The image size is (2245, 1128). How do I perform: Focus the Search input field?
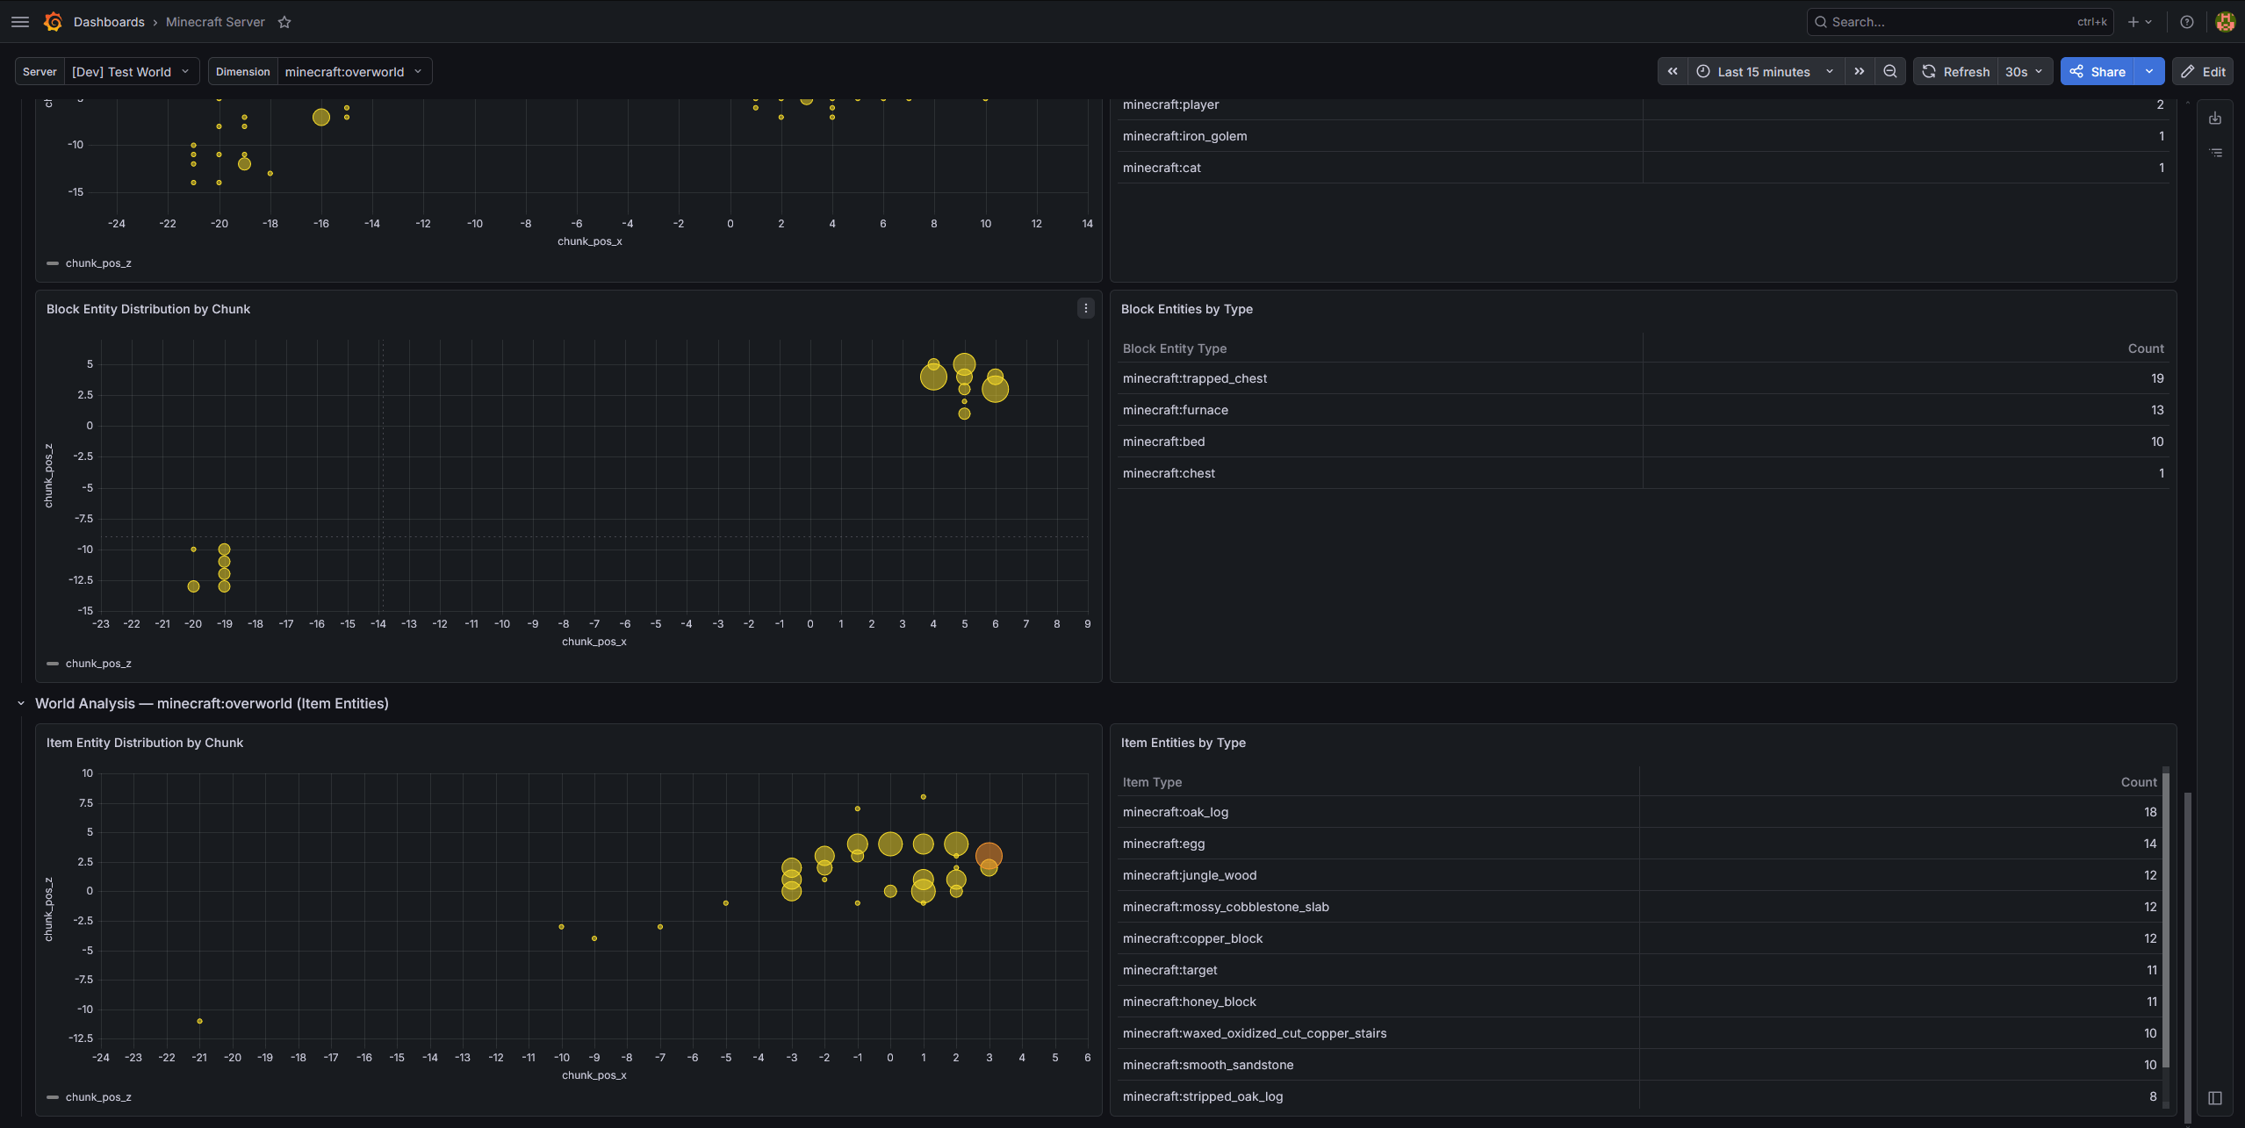pos(1960,22)
